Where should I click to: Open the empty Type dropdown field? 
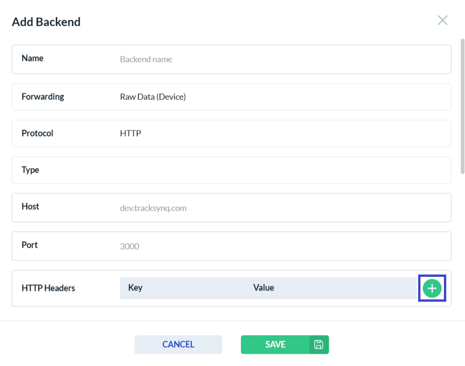(281, 170)
